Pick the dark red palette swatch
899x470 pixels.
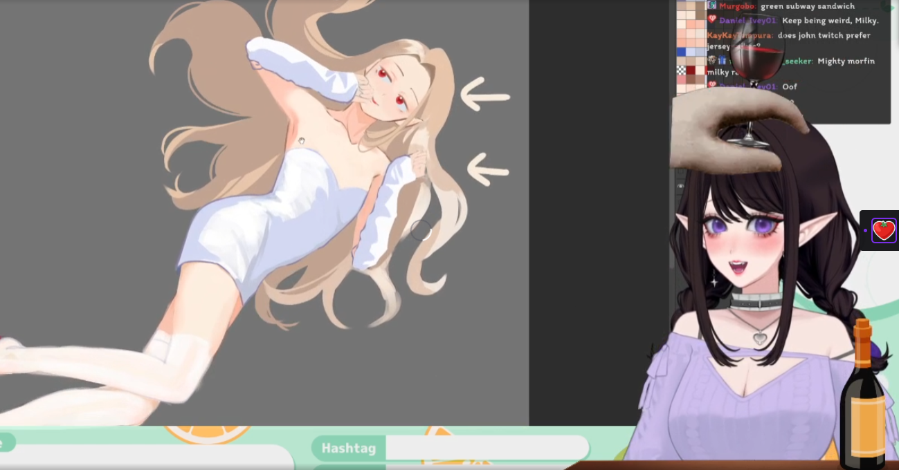(x=691, y=70)
